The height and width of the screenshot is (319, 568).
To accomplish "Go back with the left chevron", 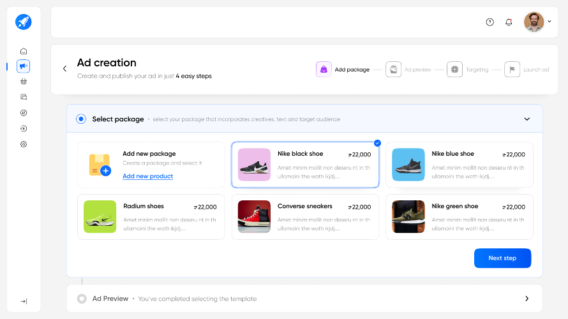I will tap(65, 68).
